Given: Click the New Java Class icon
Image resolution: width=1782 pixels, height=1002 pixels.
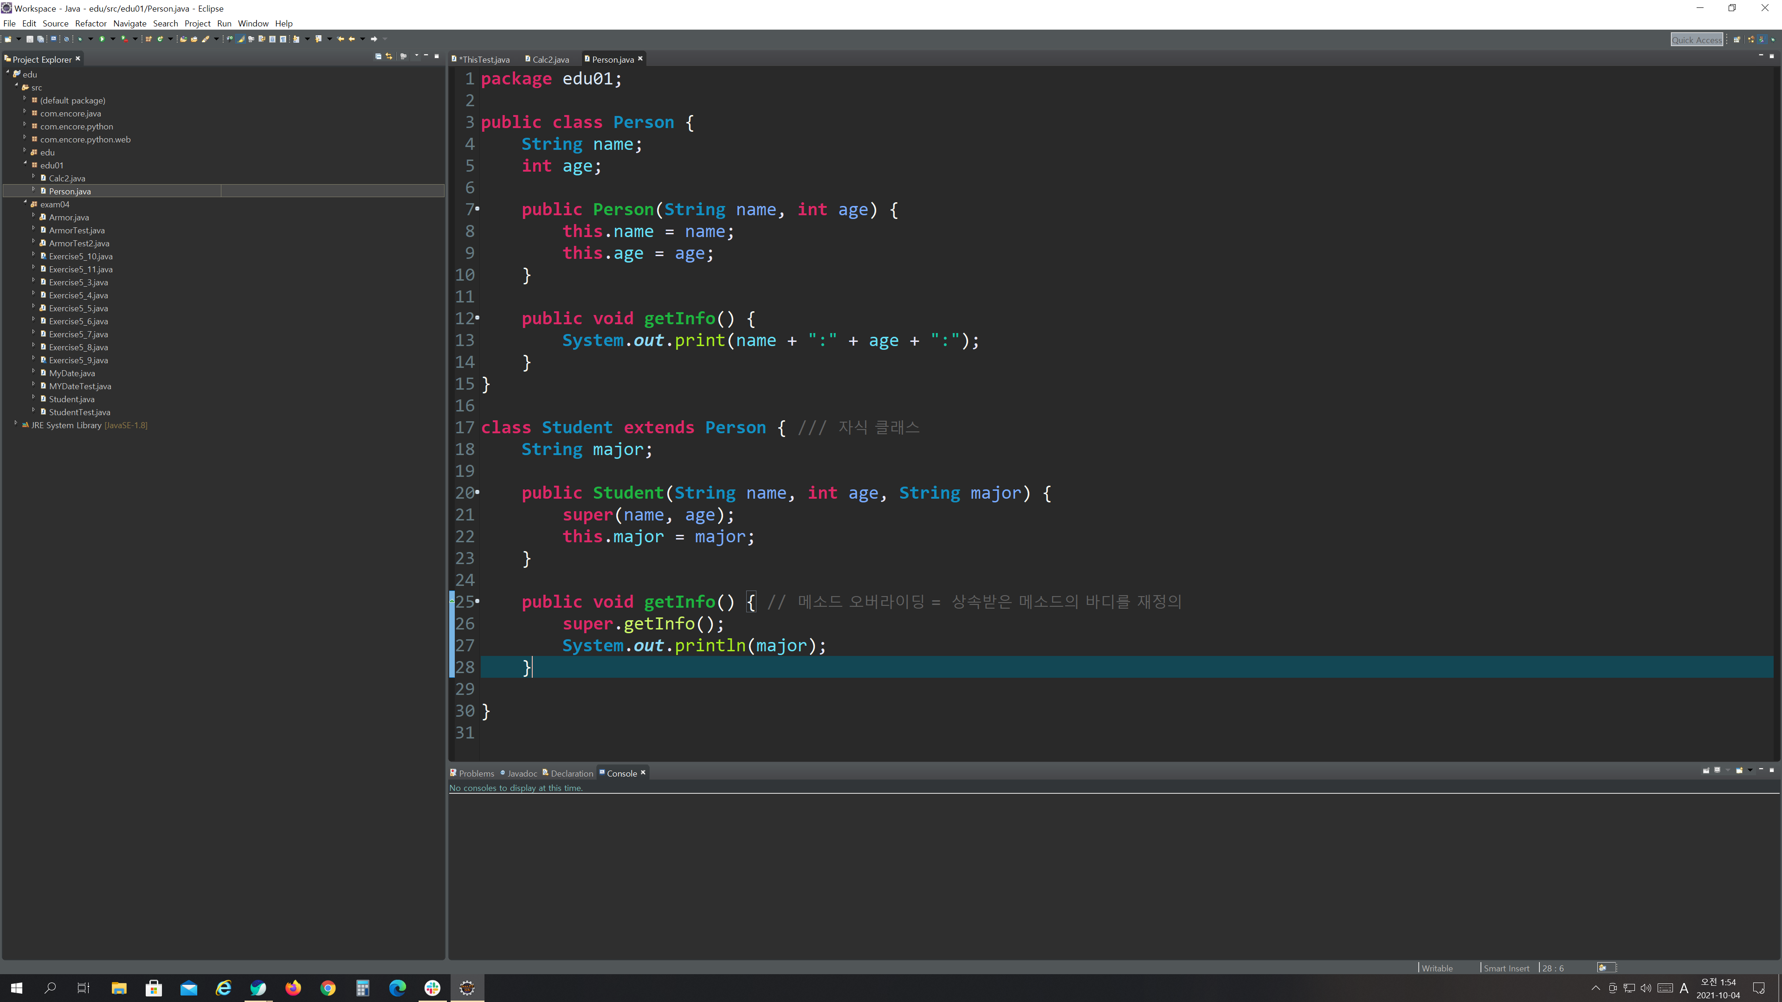Looking at the screenshot, I should click(x=160, y=39).
